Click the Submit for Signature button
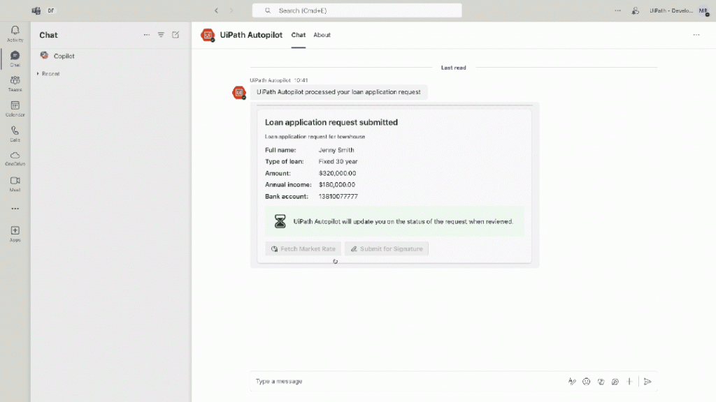Viewport: 716px width, 402px height. point(387,249)
